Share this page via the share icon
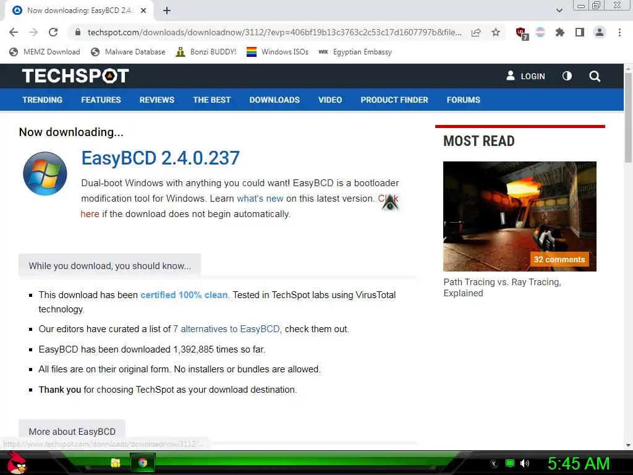 pyautogui.click(x=476, y=32)
